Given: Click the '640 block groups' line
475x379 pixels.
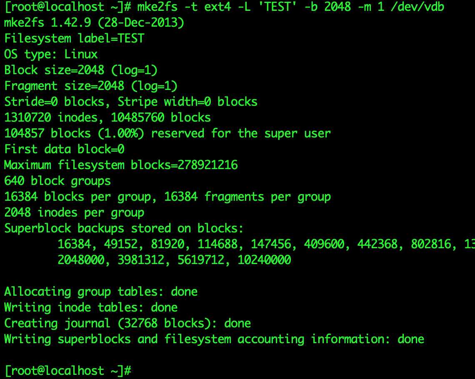Looking at the screenshot, I should 57,181.
